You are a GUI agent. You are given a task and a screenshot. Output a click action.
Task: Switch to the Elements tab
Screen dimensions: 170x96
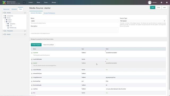click(14, 9)
